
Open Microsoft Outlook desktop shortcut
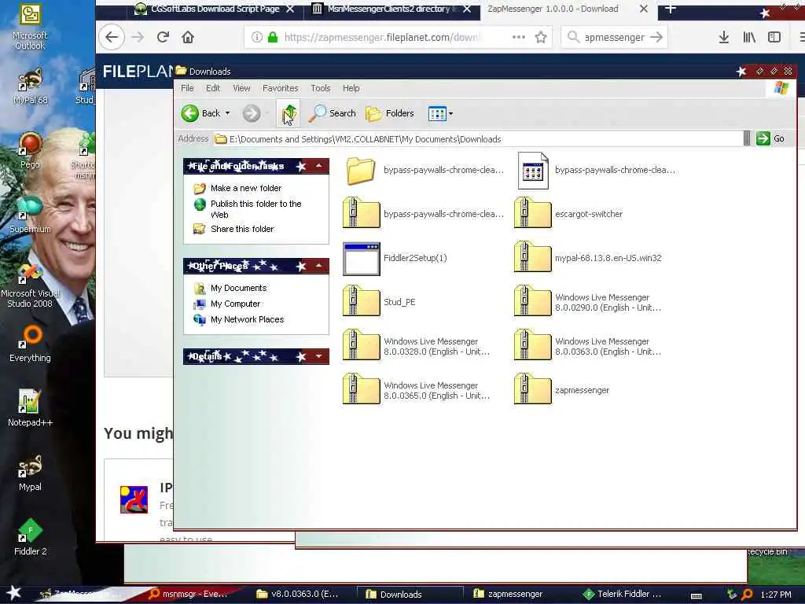[30, 27]
